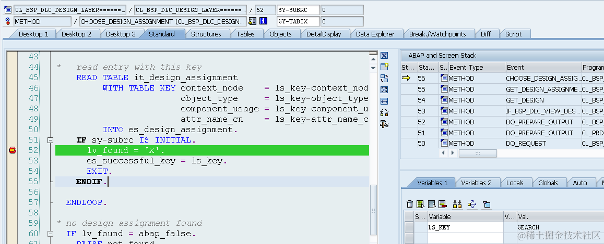Click the empty variable cell below LS_KEY
This screenshot has width=604, height=244.
[465, 238]
